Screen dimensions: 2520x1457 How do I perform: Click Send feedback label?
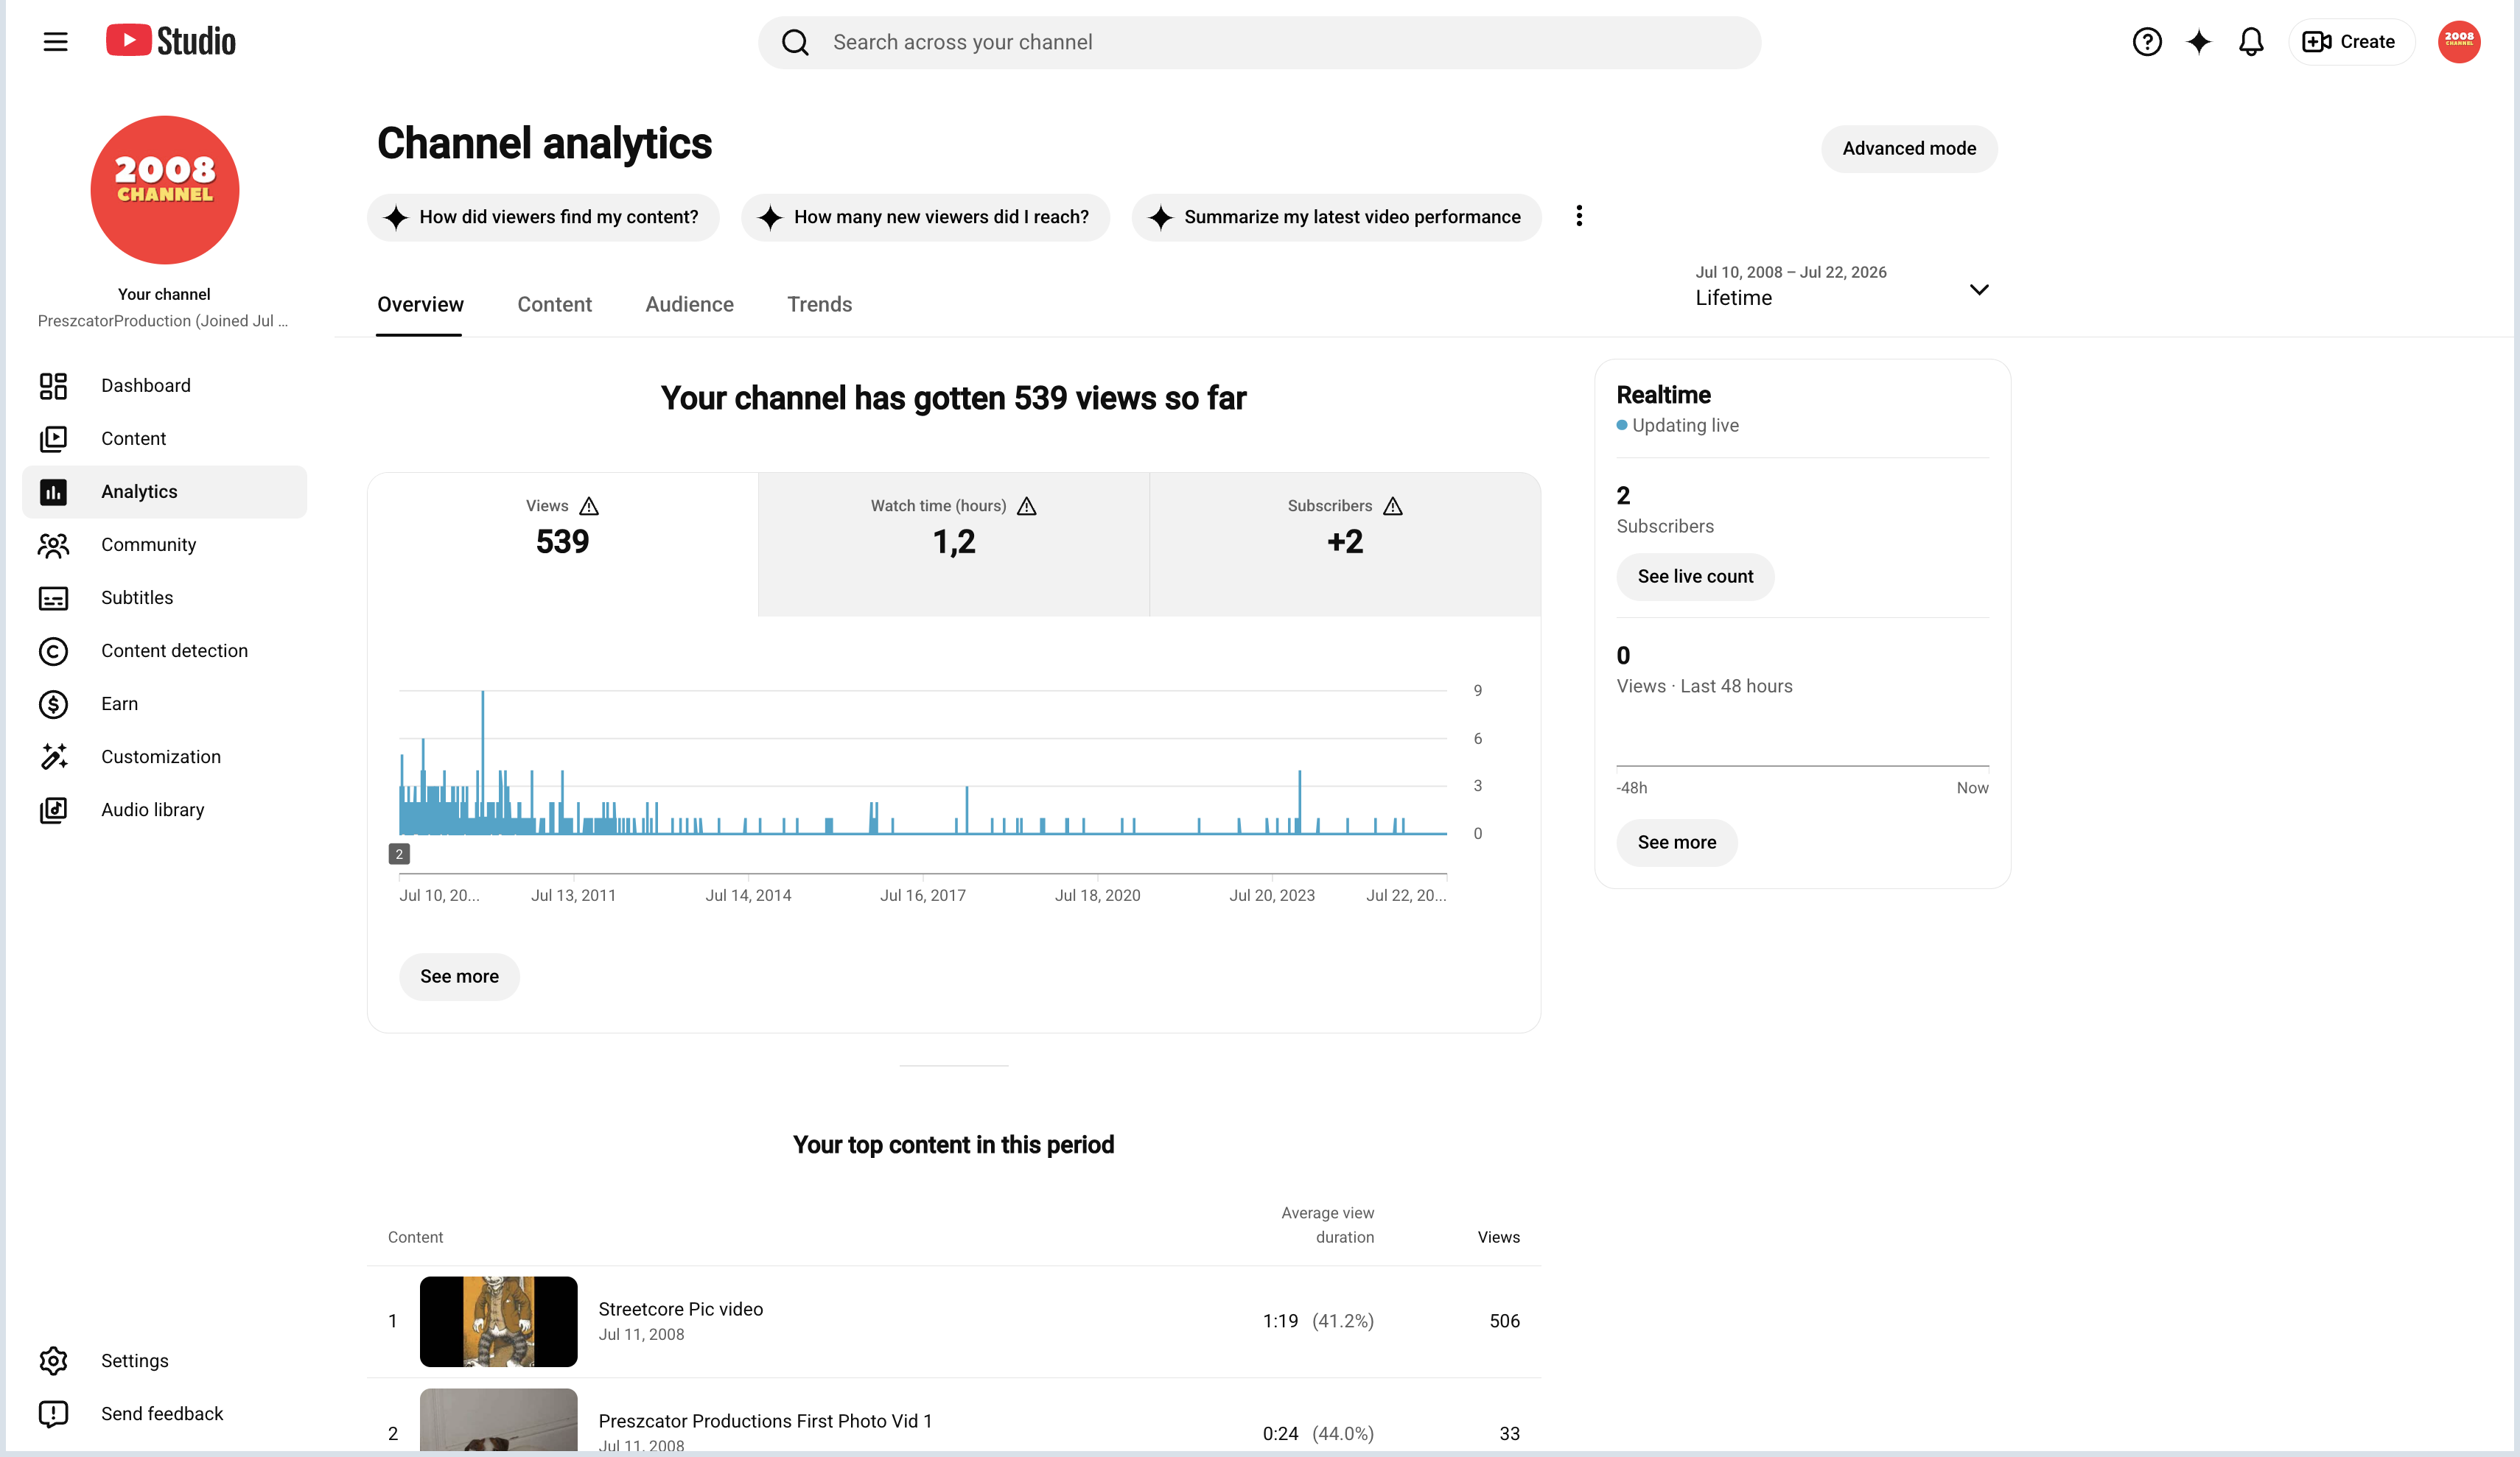[162, 1414]
